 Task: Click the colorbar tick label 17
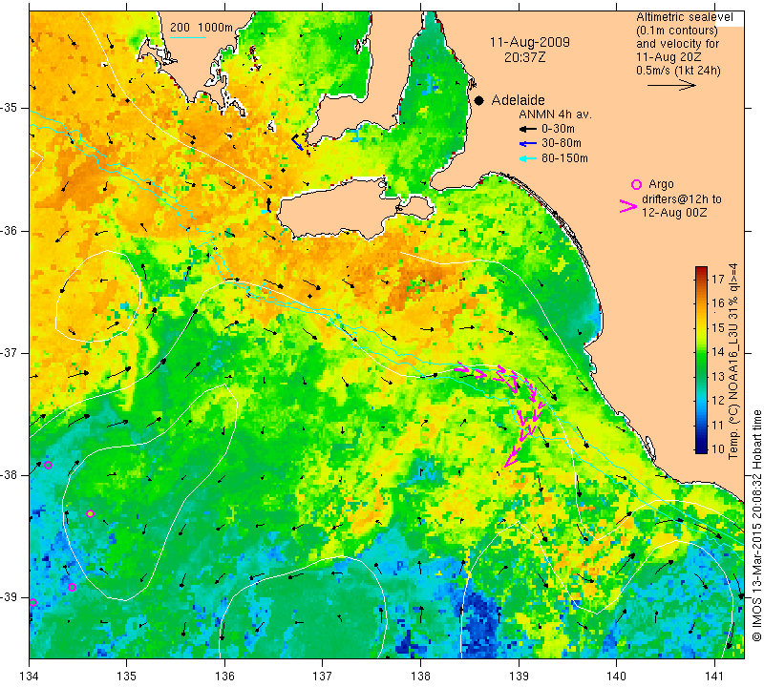pos(718,279)
